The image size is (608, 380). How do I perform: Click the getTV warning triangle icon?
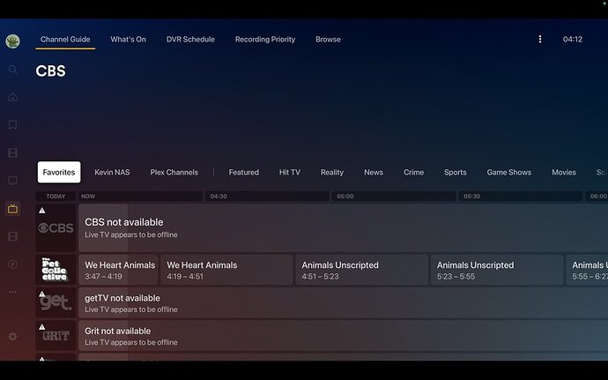pos(42,294)
